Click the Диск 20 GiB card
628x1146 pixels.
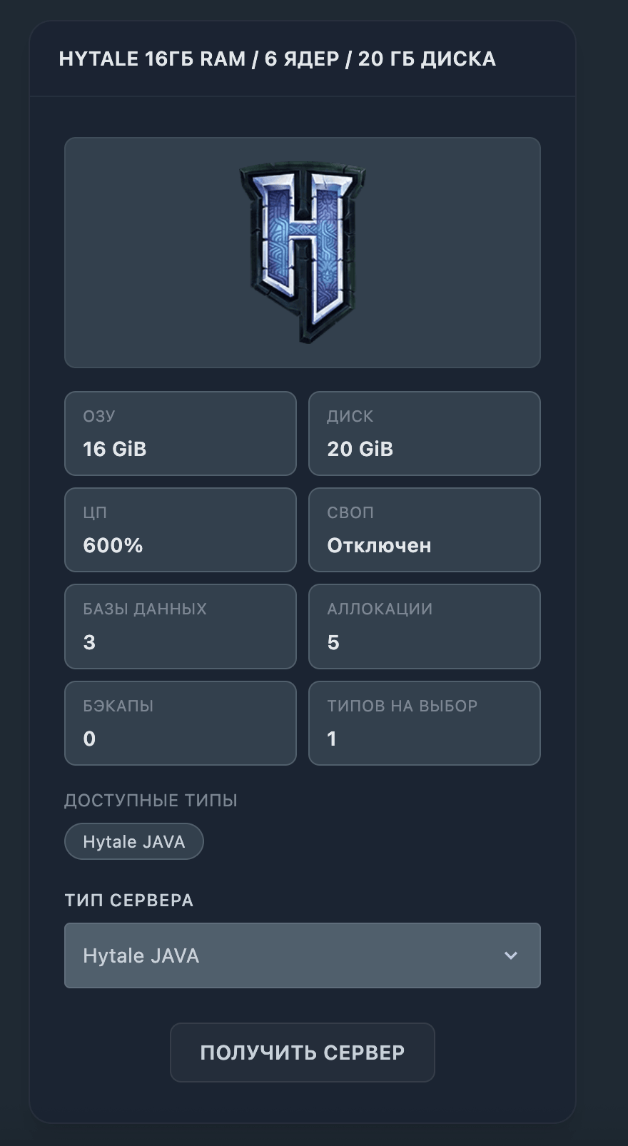pos(425,433)
